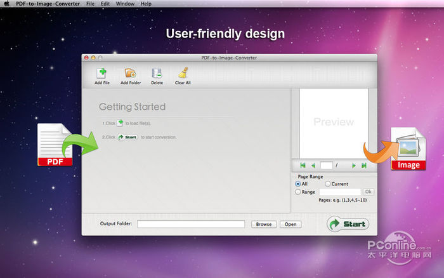Click Browse to choose output folder

click(x=264, y=224)
